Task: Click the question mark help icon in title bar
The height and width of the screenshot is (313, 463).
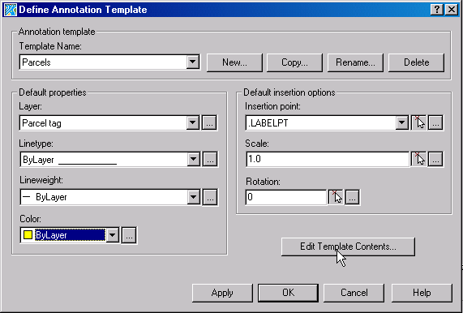Action: click(x=437, y=10)
